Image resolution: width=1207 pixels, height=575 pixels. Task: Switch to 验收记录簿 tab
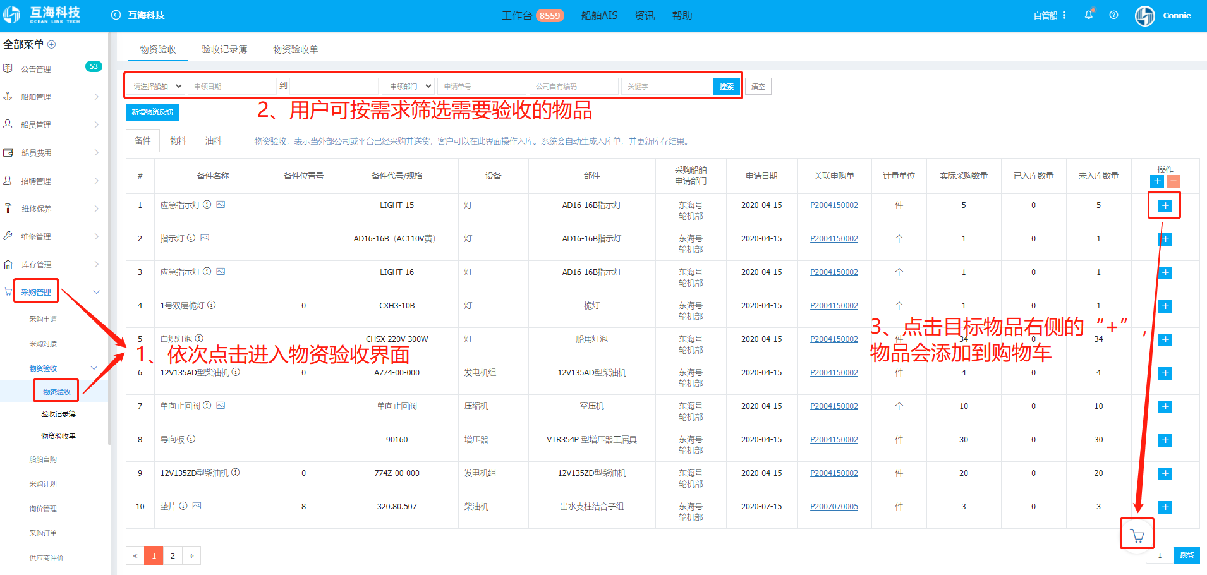(224, 49)
